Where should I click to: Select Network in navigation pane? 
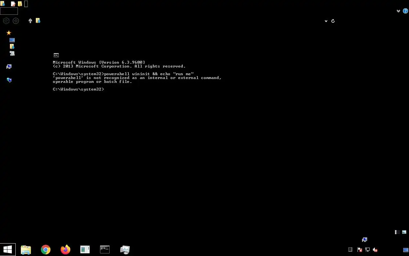pyautogui.click(x=9, y=80)
